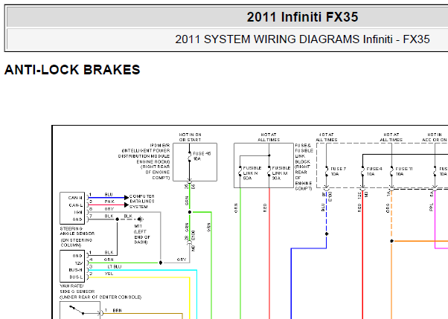Click the fuse symbol next to 'FUSE 46'
The height and width of the screenshot is (319, 448).
[190, 157]
